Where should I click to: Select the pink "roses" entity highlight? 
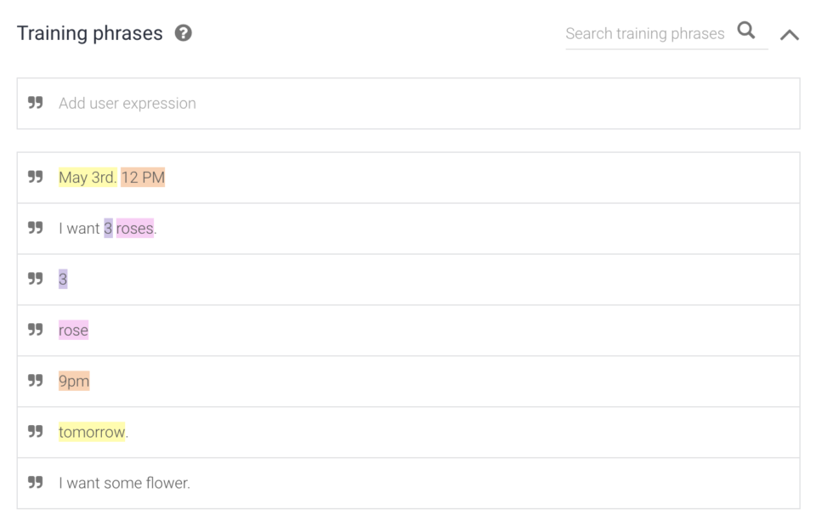click(x=133, y=228)
